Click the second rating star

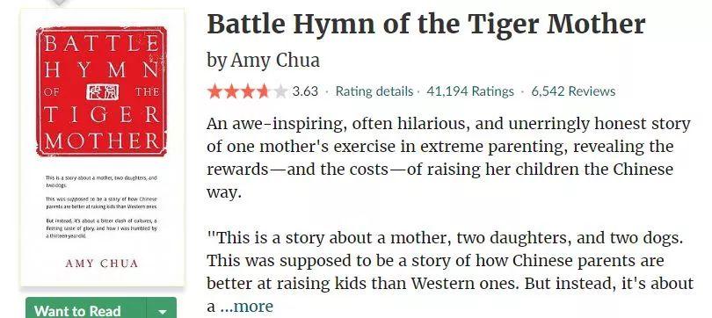pyautogui.click(x=231, y=91)
